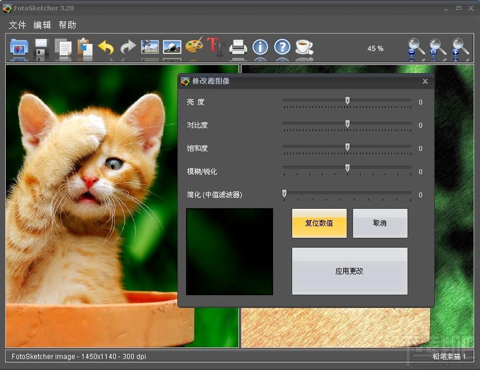480x370 pixels.
Task: Click the dark green preview thumbnail in dialog
Action: click(230, 252)
